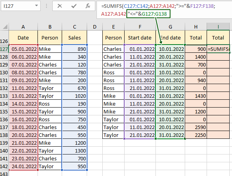Click sales value 780
The image size is (232, 176).
(x=75, y=73)
